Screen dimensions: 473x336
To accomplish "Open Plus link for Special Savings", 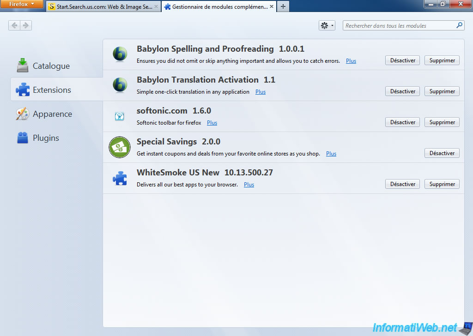I will click(x=331, y=154).
